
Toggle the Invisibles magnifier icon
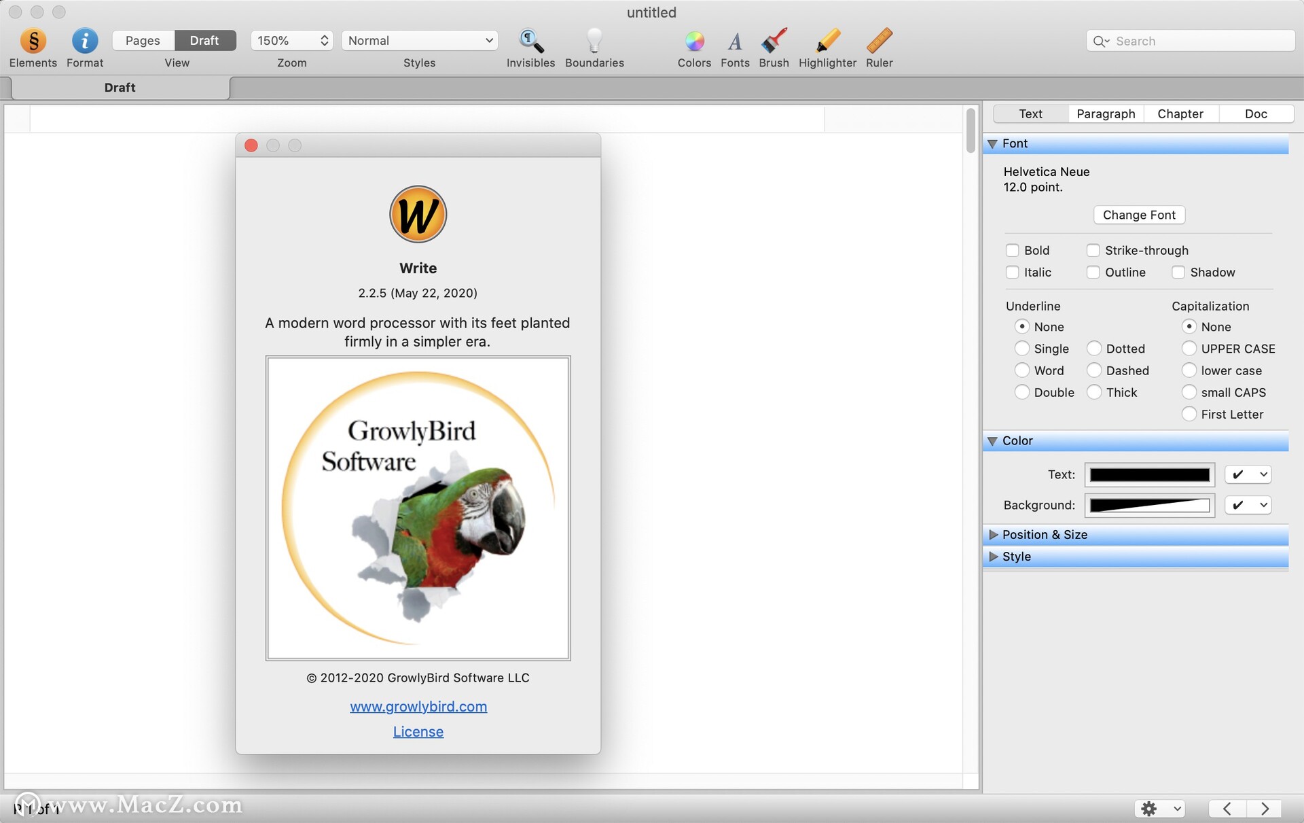coord(530,41)
